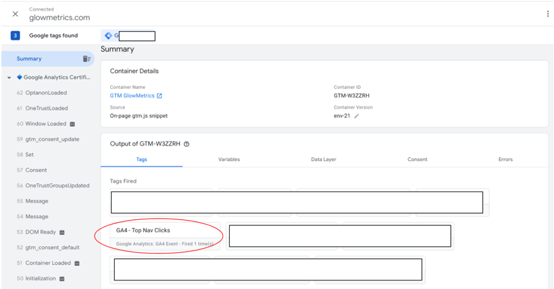Click the help icon beside Output of GTM-W3ZZRH
554x289 pixels.
point(186,144)
